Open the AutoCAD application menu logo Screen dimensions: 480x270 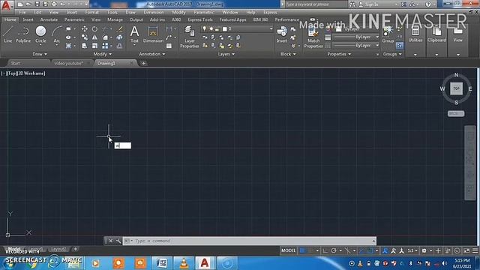click(6, 5)
